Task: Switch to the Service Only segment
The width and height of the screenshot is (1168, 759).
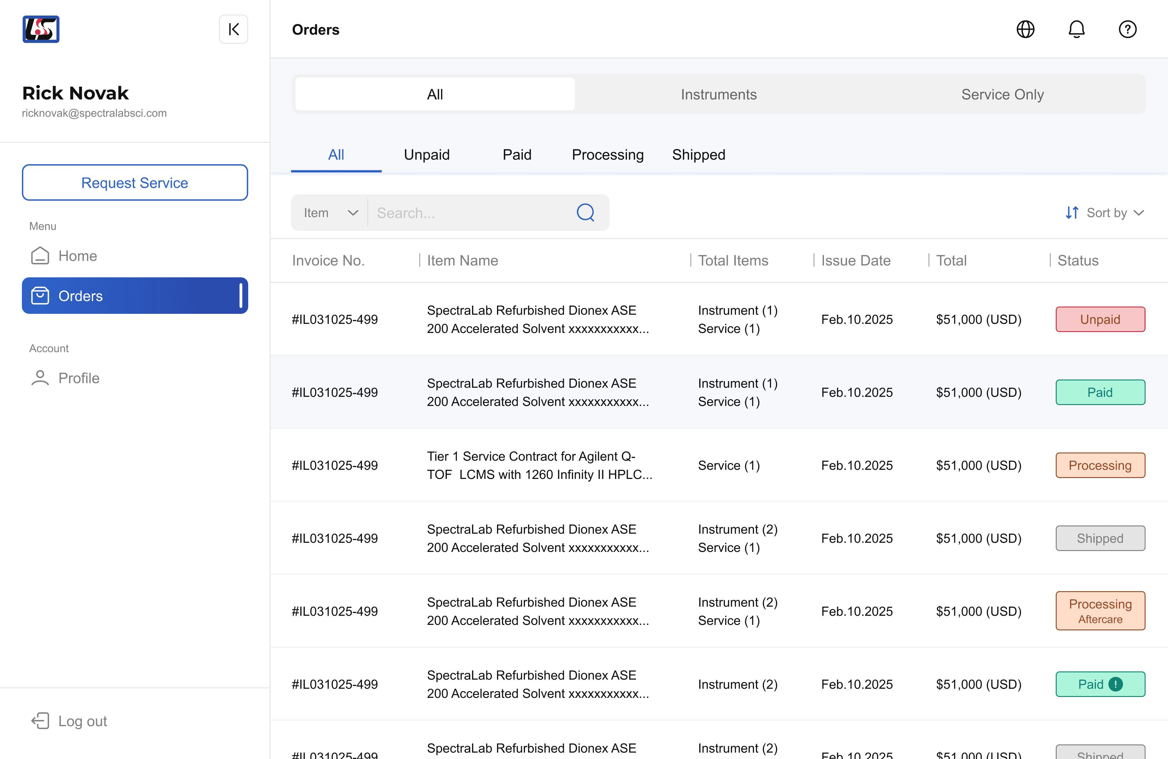Action: (x=1002, y=94)
